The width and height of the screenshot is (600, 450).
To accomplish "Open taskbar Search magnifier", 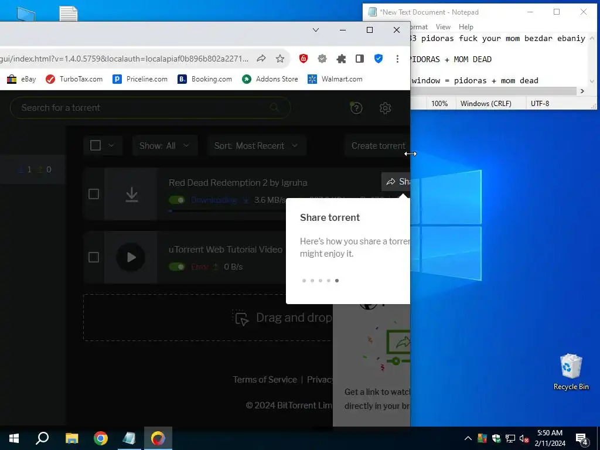I will (42, 438).
